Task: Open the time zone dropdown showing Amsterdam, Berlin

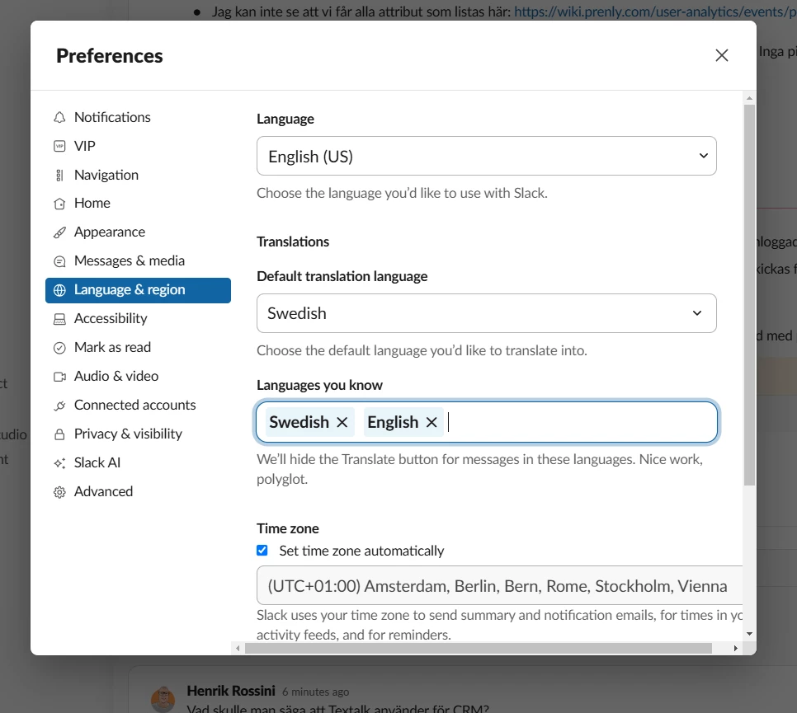Action: point(500,585)
